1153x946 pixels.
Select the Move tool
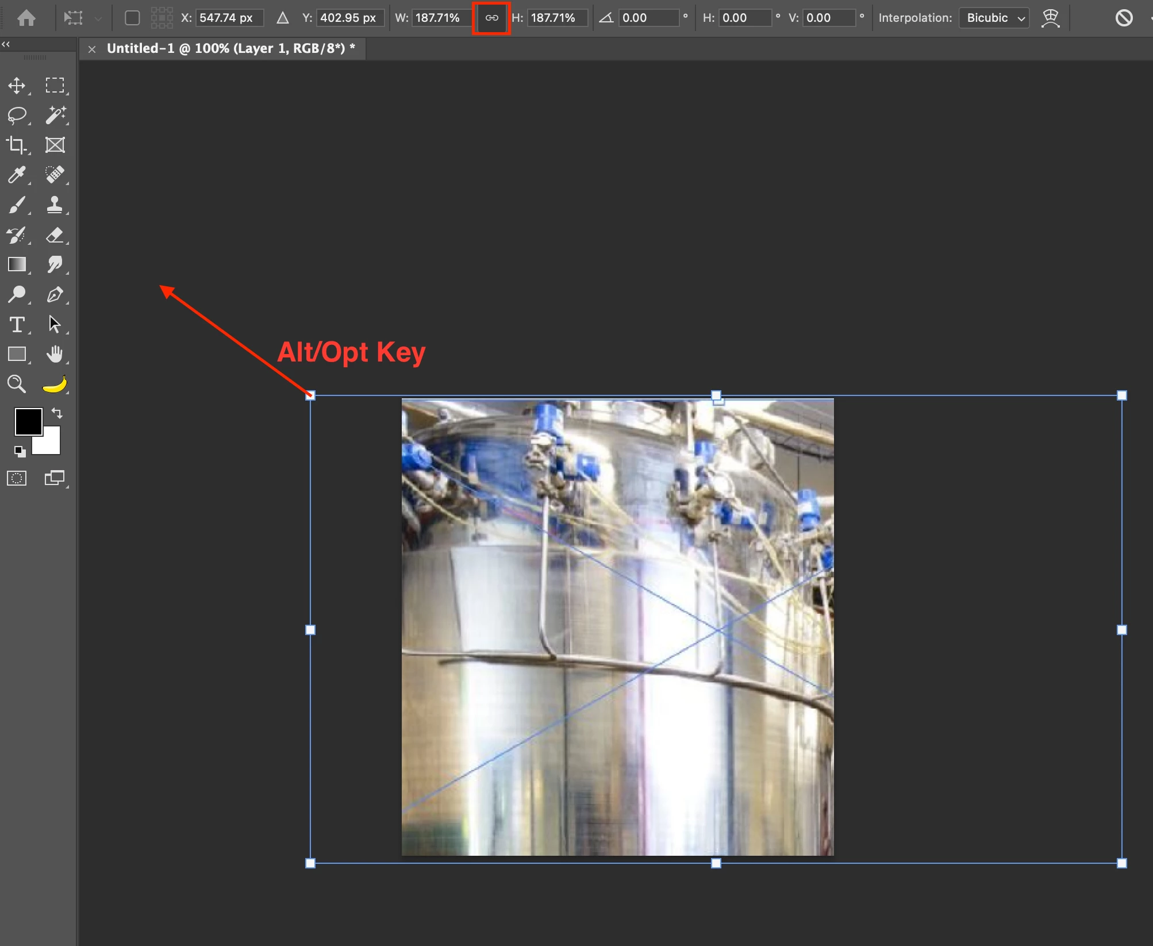(17, 86)
